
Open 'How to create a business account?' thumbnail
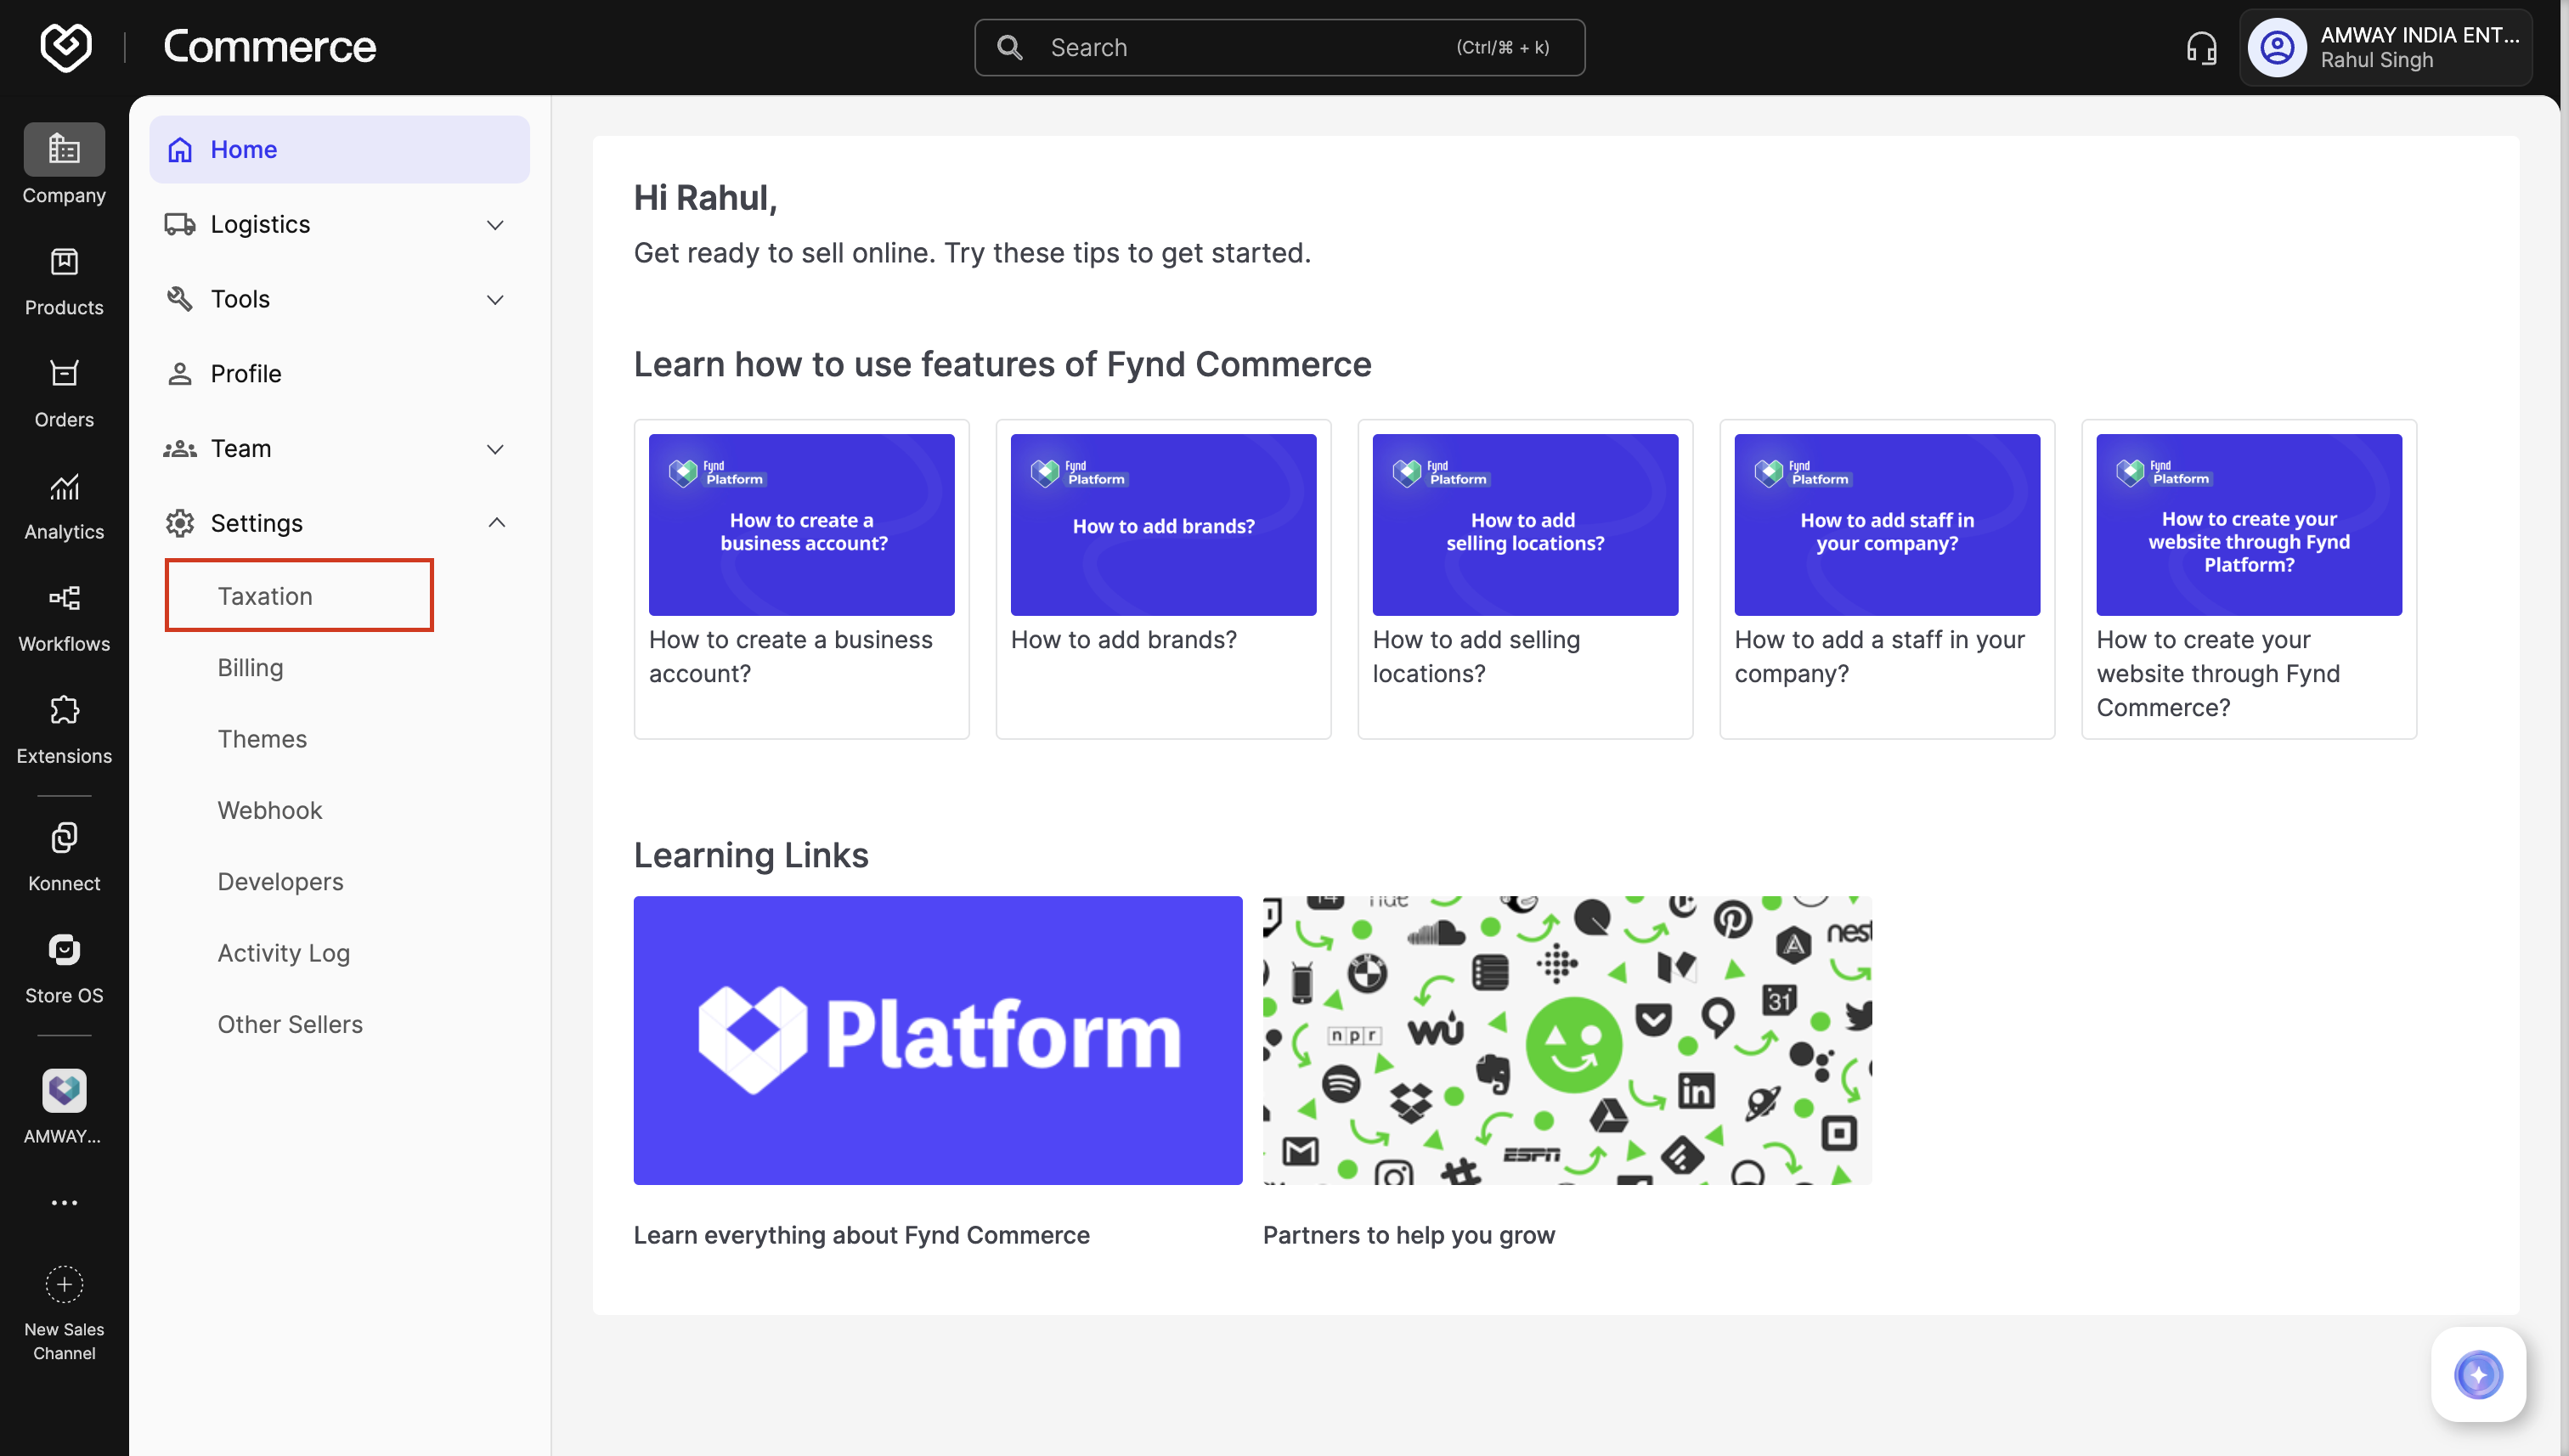(x=801, y=524)
